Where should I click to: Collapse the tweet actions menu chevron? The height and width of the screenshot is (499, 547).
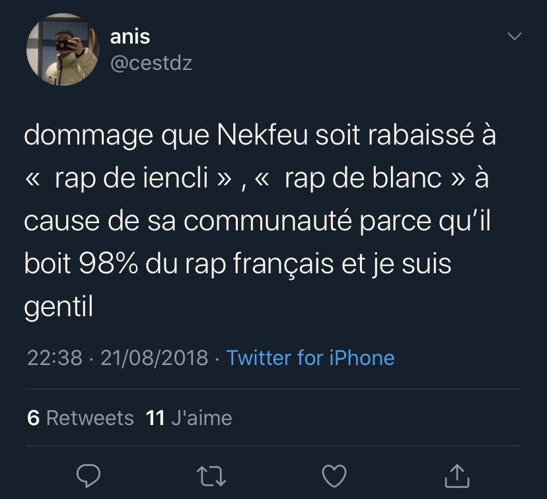click(513, 38)
